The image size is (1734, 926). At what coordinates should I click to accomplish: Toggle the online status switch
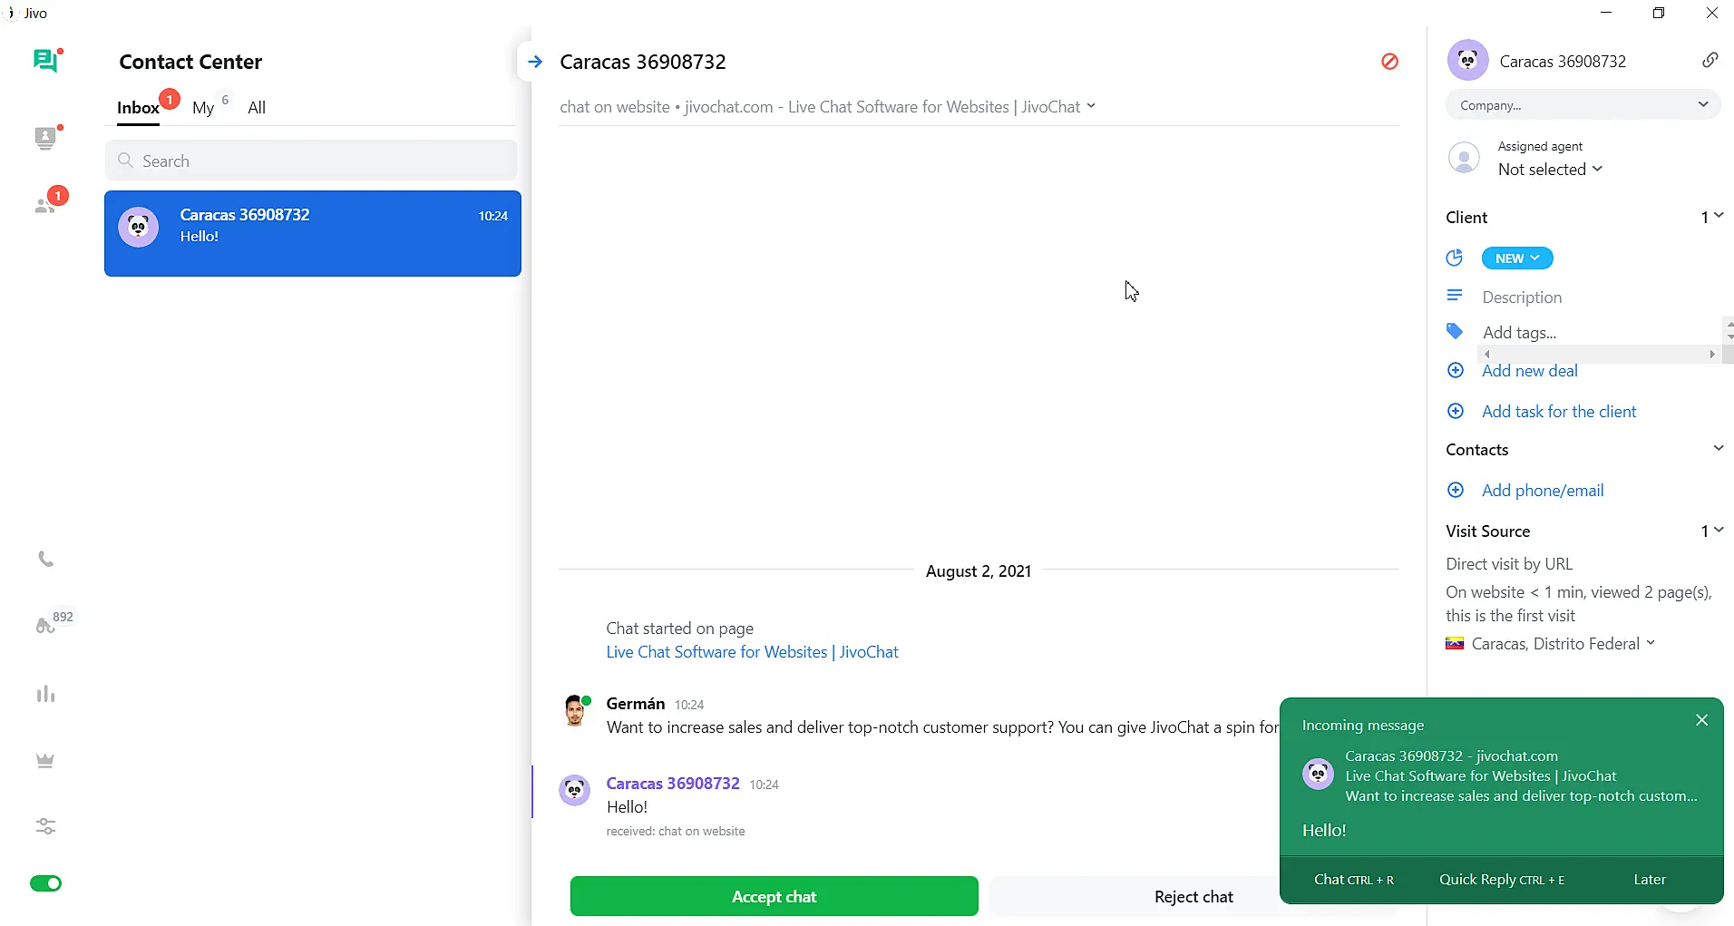(x=46, y=882)
